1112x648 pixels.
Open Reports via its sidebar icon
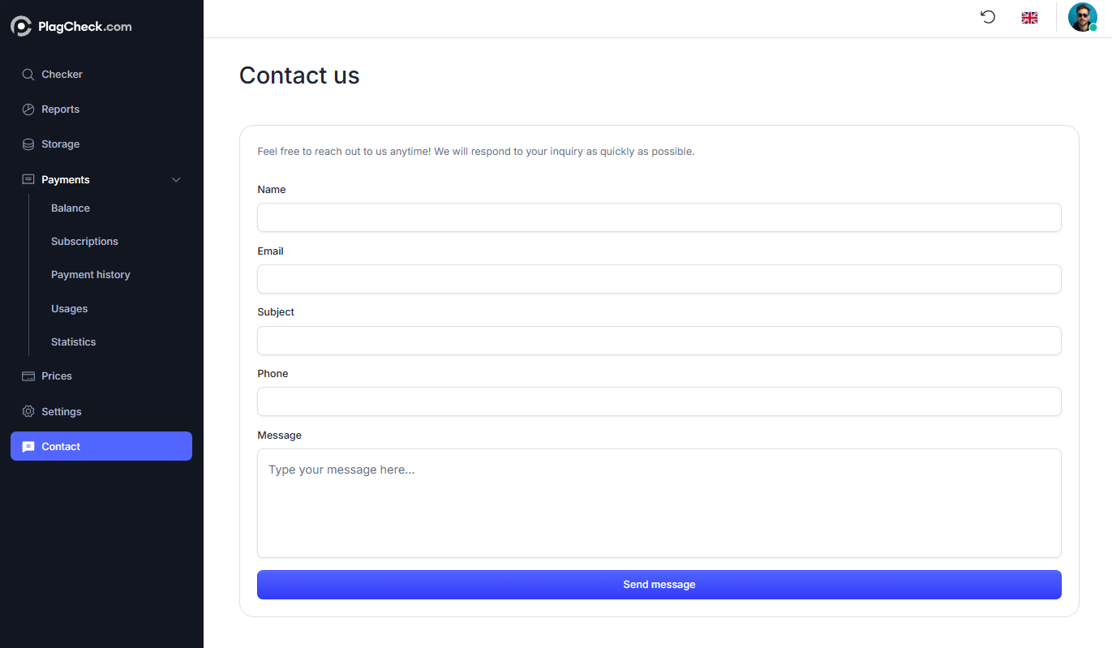(27, 109)
